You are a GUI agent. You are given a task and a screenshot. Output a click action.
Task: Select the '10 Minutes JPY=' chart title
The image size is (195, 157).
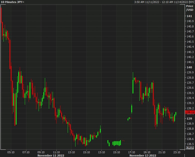coord(13,2)
